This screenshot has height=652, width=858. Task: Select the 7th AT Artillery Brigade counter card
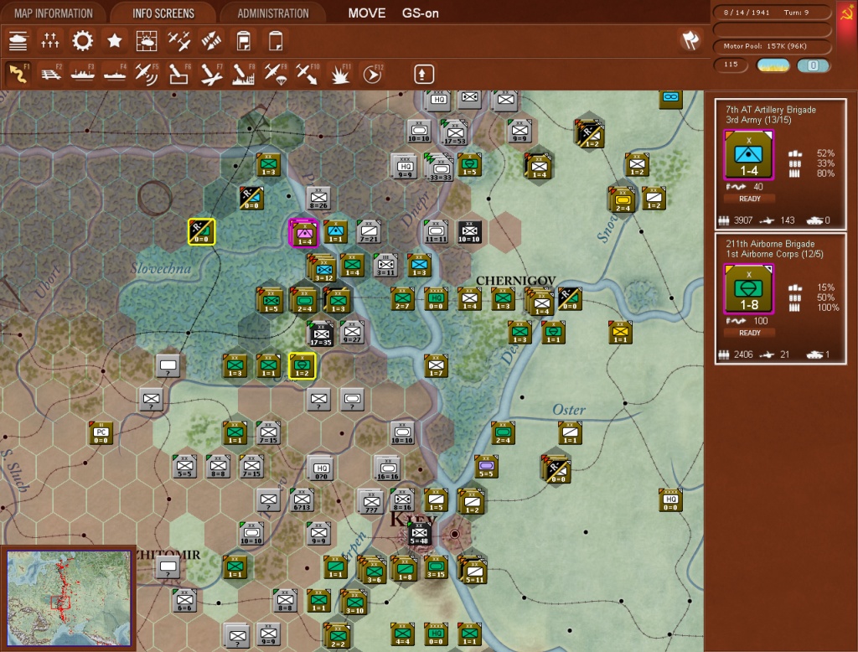click(748, 155)
